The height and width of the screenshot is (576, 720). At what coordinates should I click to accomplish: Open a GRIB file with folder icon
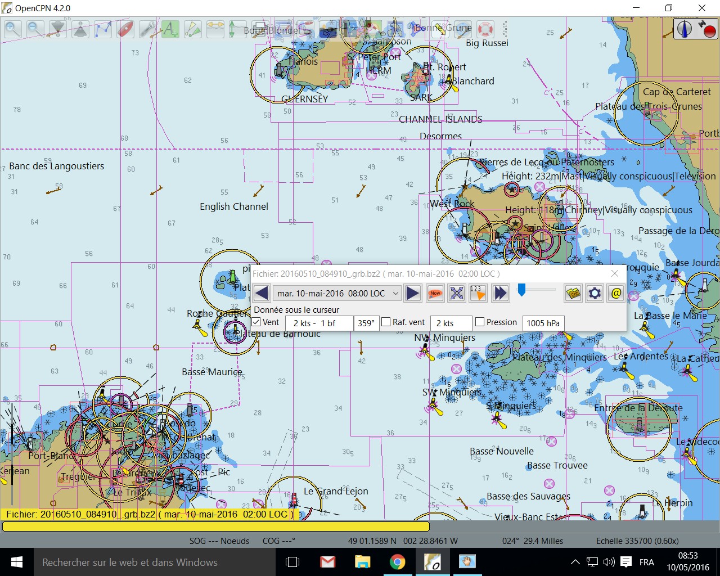coord(573,293)
